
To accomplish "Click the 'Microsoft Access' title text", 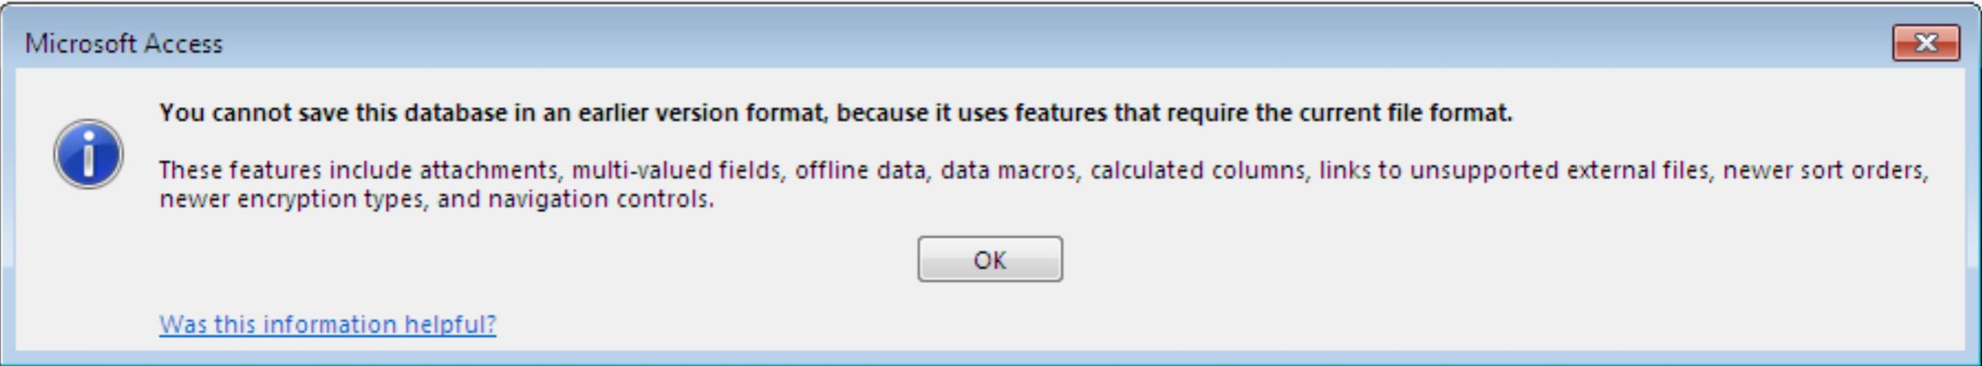I will pos(123,43).
